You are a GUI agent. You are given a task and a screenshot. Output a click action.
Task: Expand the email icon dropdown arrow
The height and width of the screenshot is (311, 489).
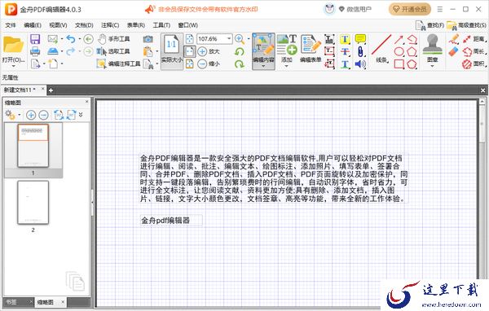coord(62,39)
